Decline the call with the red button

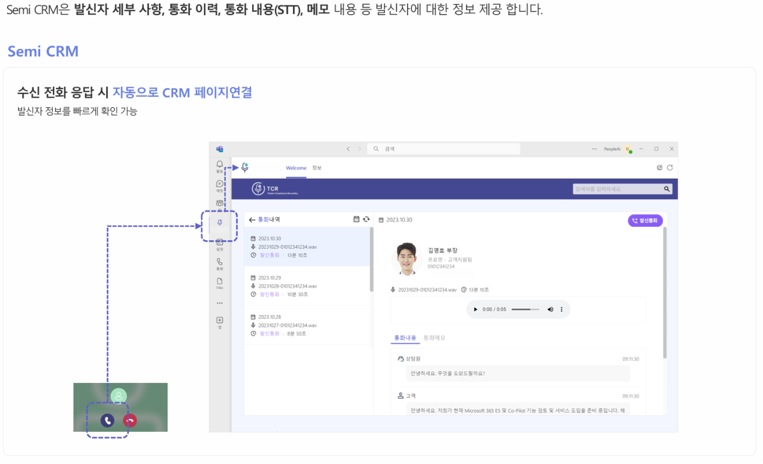[x=130, y=420]
